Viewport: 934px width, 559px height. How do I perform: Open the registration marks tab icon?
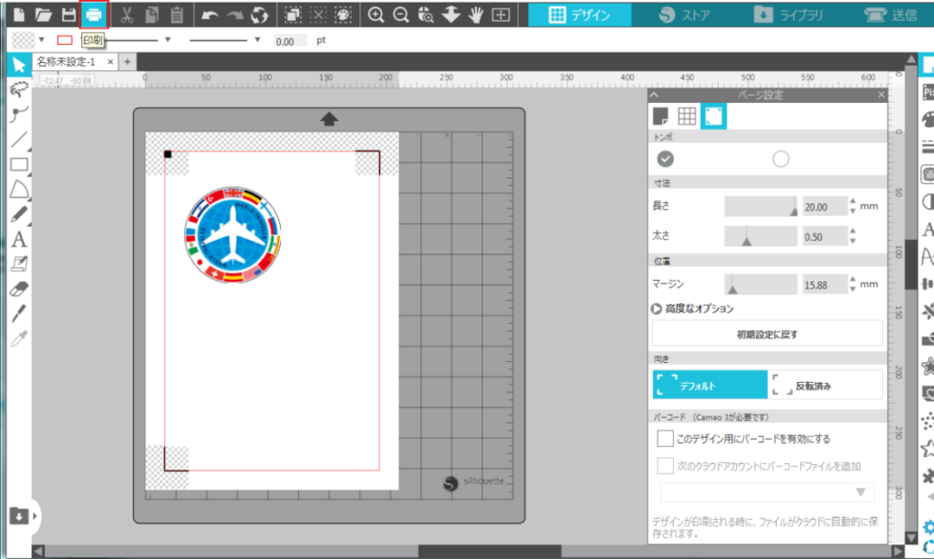(x=713, y=116)
